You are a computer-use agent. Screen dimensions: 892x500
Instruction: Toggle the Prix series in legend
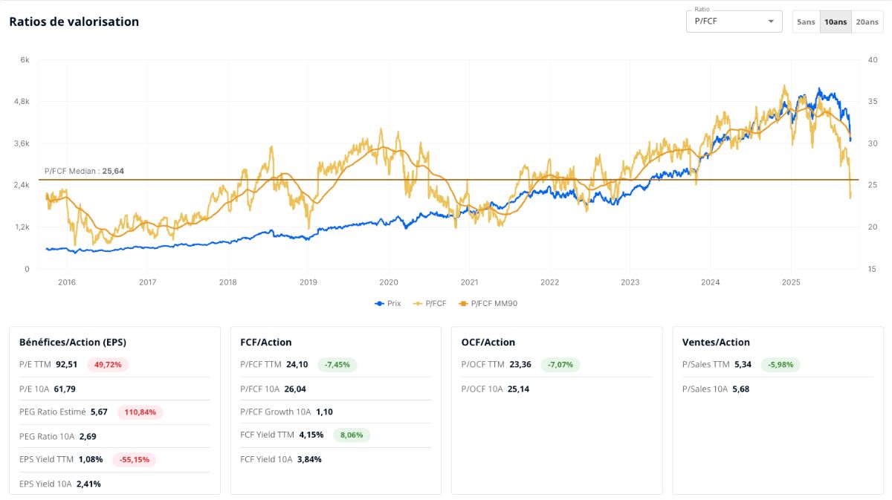pyautogui.click(x=387, y=303)
